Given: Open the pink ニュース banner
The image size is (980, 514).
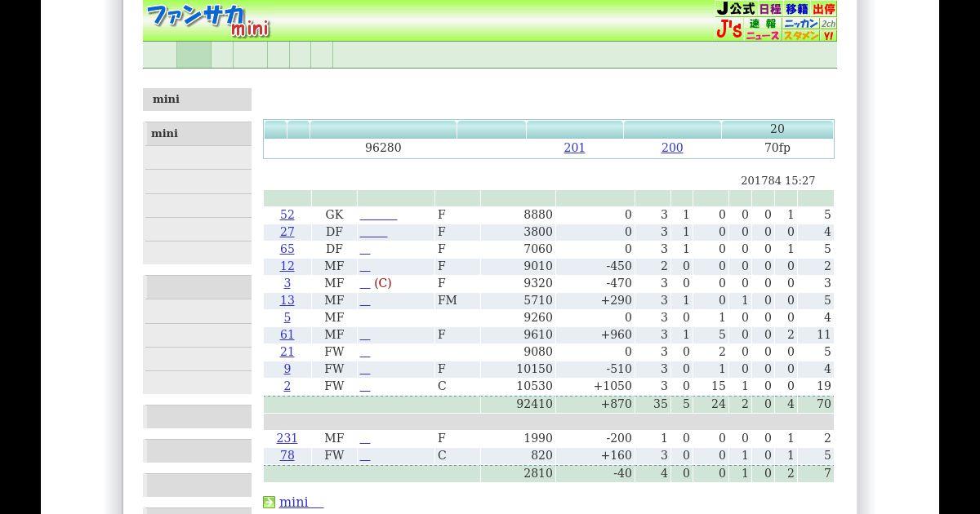Looking at the screenshot, I should [x=763, y=36].
